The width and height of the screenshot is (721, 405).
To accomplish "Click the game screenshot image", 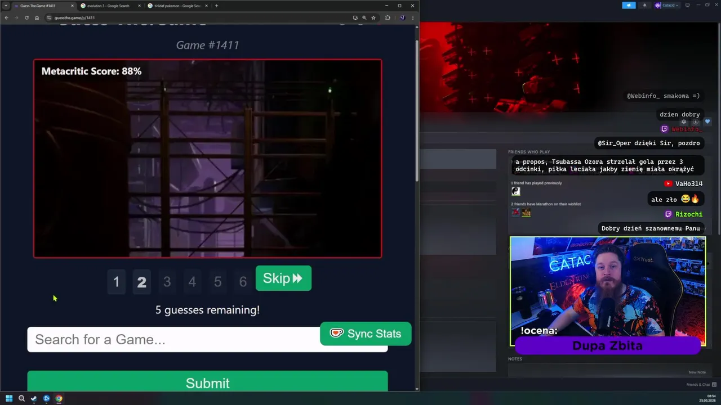I will point(207,159).
